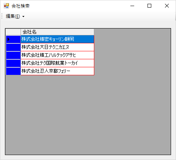Open the 編集(E) menu
This screenshot has width=176, height=160.
pos(13,16)
